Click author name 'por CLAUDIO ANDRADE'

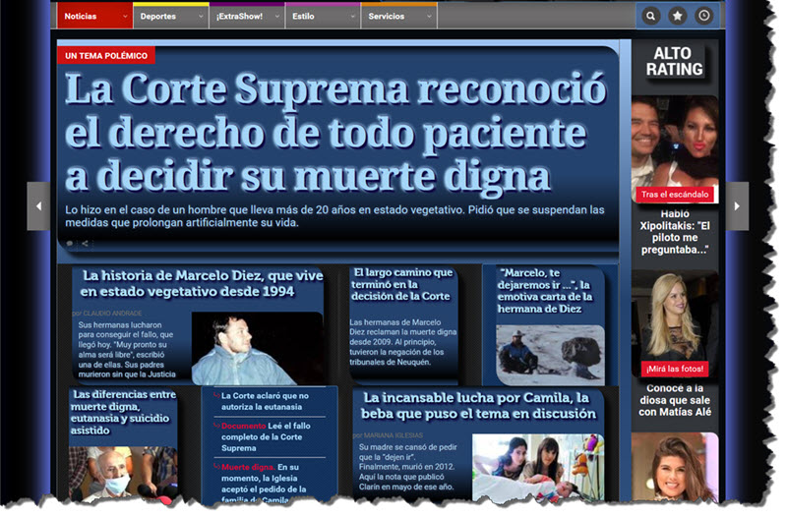coord(107,313)
